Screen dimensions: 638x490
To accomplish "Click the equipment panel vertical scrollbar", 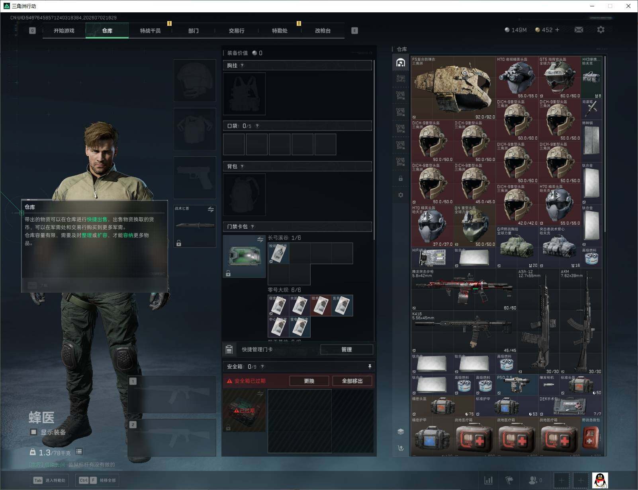I will (x=375, y=150).
